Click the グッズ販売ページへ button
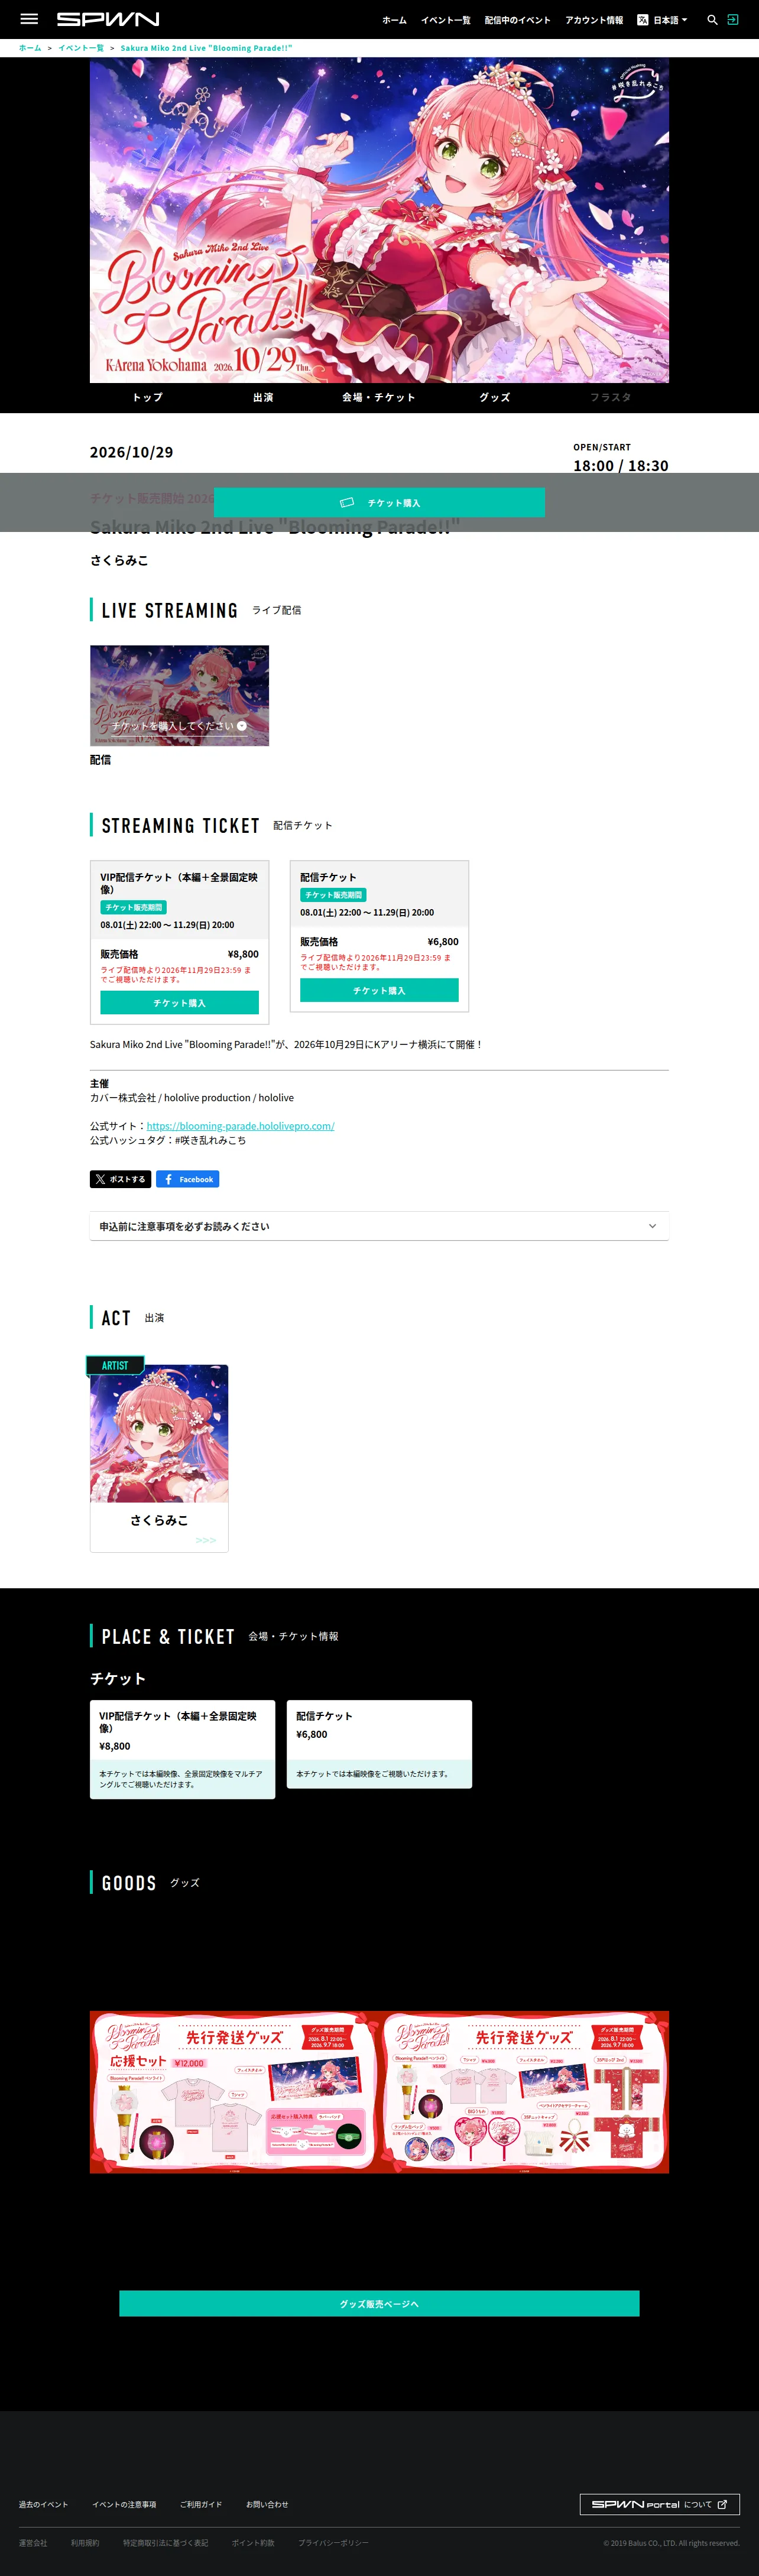The image size is (759, 2576). 379,2303
